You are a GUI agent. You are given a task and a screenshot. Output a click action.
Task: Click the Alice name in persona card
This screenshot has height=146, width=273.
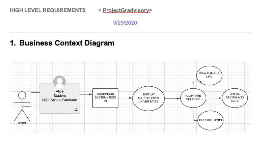tap(59, 91)
